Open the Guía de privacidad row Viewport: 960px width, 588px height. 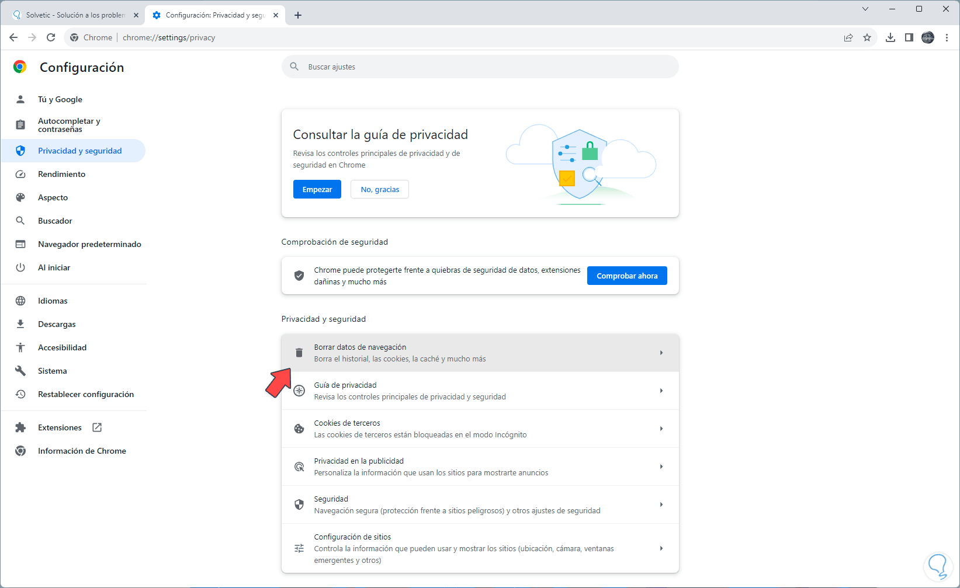point(480,391)
